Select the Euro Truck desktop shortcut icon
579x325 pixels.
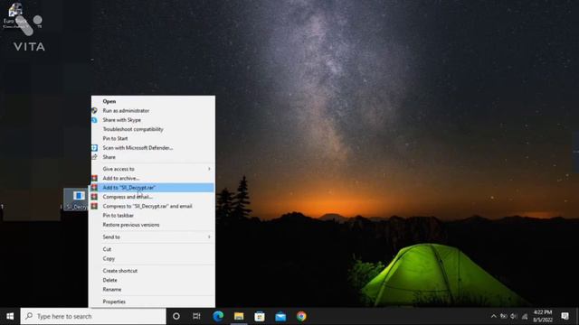(x=14, y=15)
